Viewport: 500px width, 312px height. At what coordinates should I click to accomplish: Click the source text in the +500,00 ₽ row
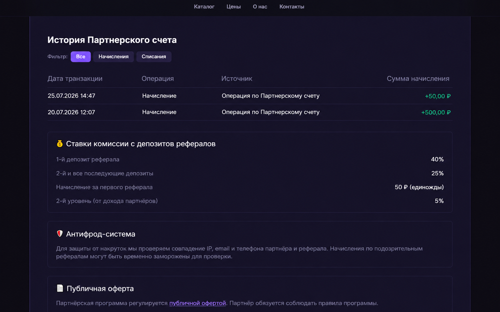pos(271,112)
